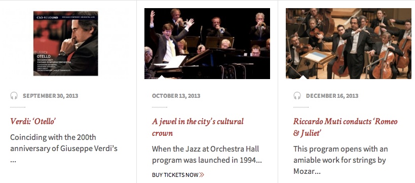Click the headphones icon beside September 30, 2013

pyautogui.click(x=14, y=96)
